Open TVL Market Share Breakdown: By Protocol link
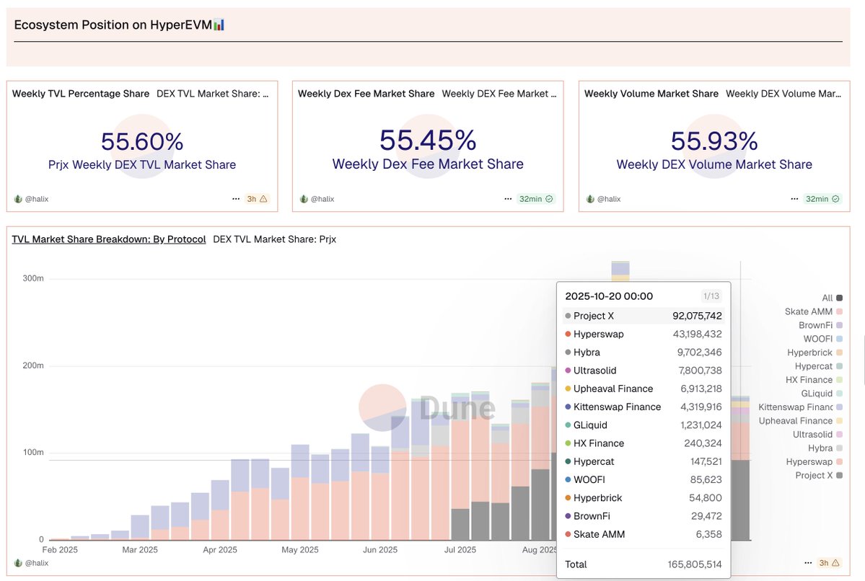Image resolution: width=865 pixels, height=581 pixels. click(x=109, y=239)
